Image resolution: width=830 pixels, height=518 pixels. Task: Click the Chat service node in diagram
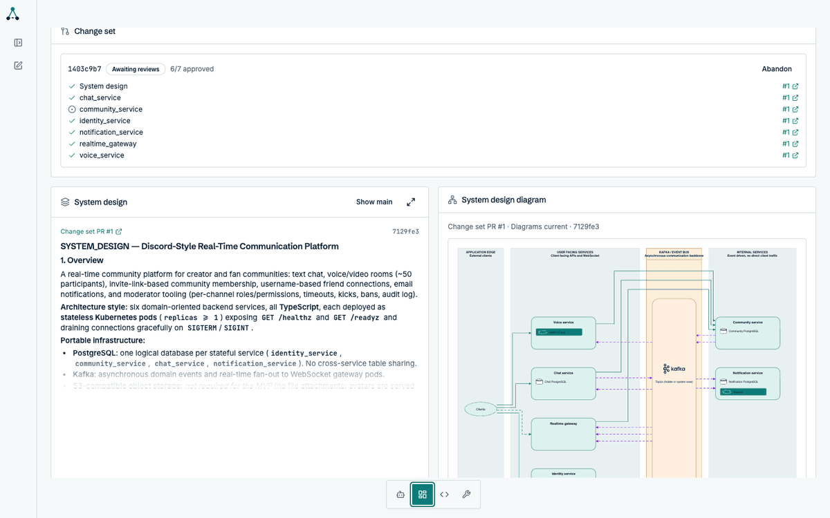click(563, 383)
